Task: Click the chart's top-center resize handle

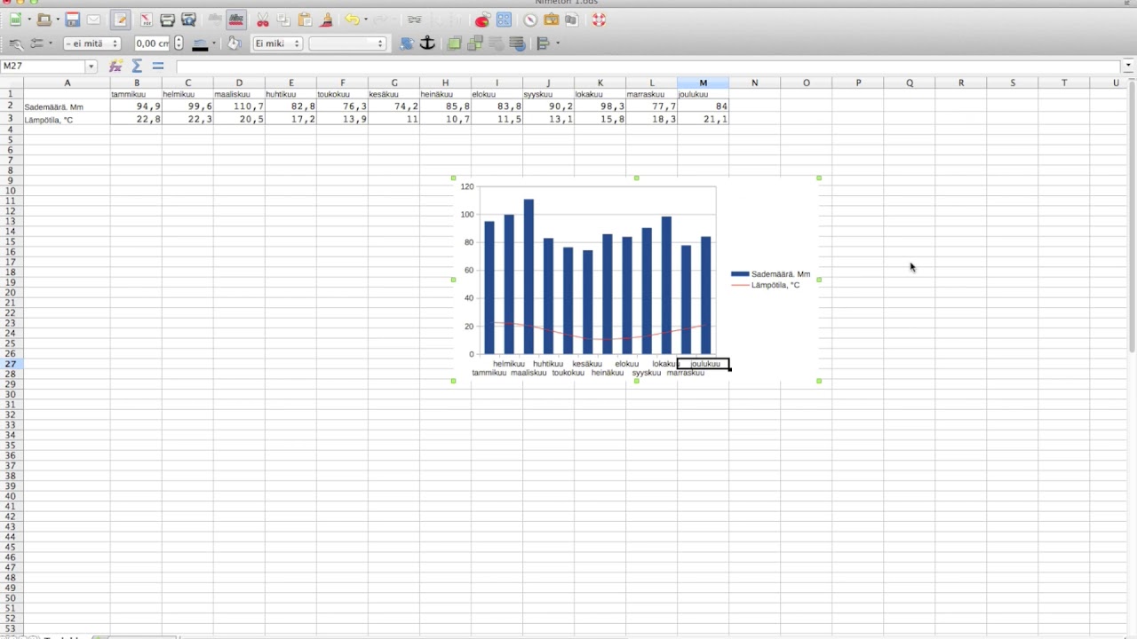Action: point(636,178)
